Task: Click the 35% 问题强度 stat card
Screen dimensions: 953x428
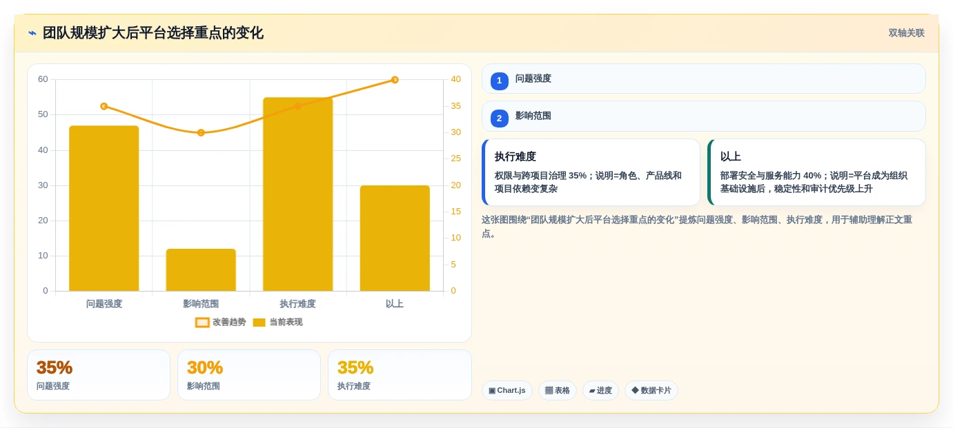Action: click(99, 375)
